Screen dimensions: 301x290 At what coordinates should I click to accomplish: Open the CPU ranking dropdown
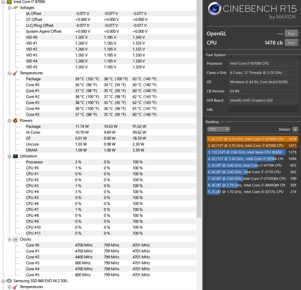pos(219,129)
